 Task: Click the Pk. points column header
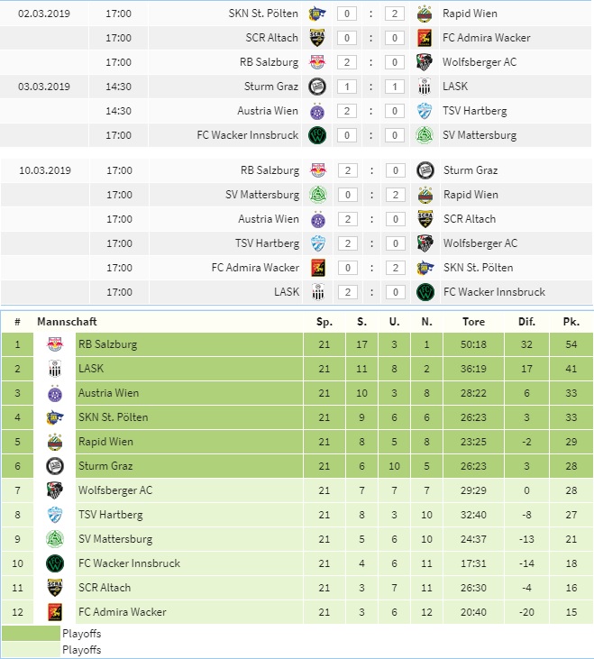pyautogui.click(x=571, y=322)
